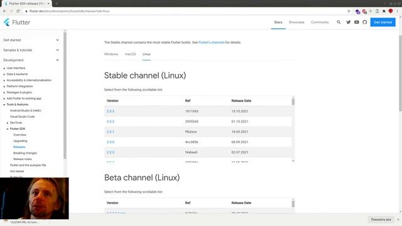This screenshot has width=402, height=226.
Task: Click release date 15.10.2021
Action: coord(239,111)
